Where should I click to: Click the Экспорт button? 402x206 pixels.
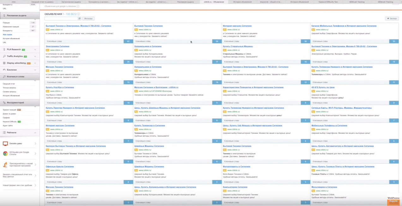[x=392, y=19]
